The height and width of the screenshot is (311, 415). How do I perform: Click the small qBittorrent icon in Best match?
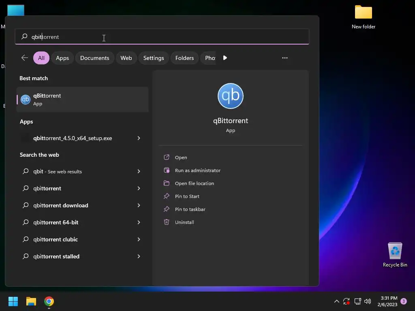pos(26,100)
